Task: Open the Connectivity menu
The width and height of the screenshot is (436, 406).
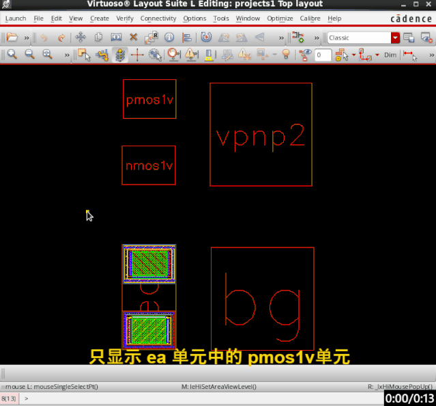Action: tap(158, 18)
